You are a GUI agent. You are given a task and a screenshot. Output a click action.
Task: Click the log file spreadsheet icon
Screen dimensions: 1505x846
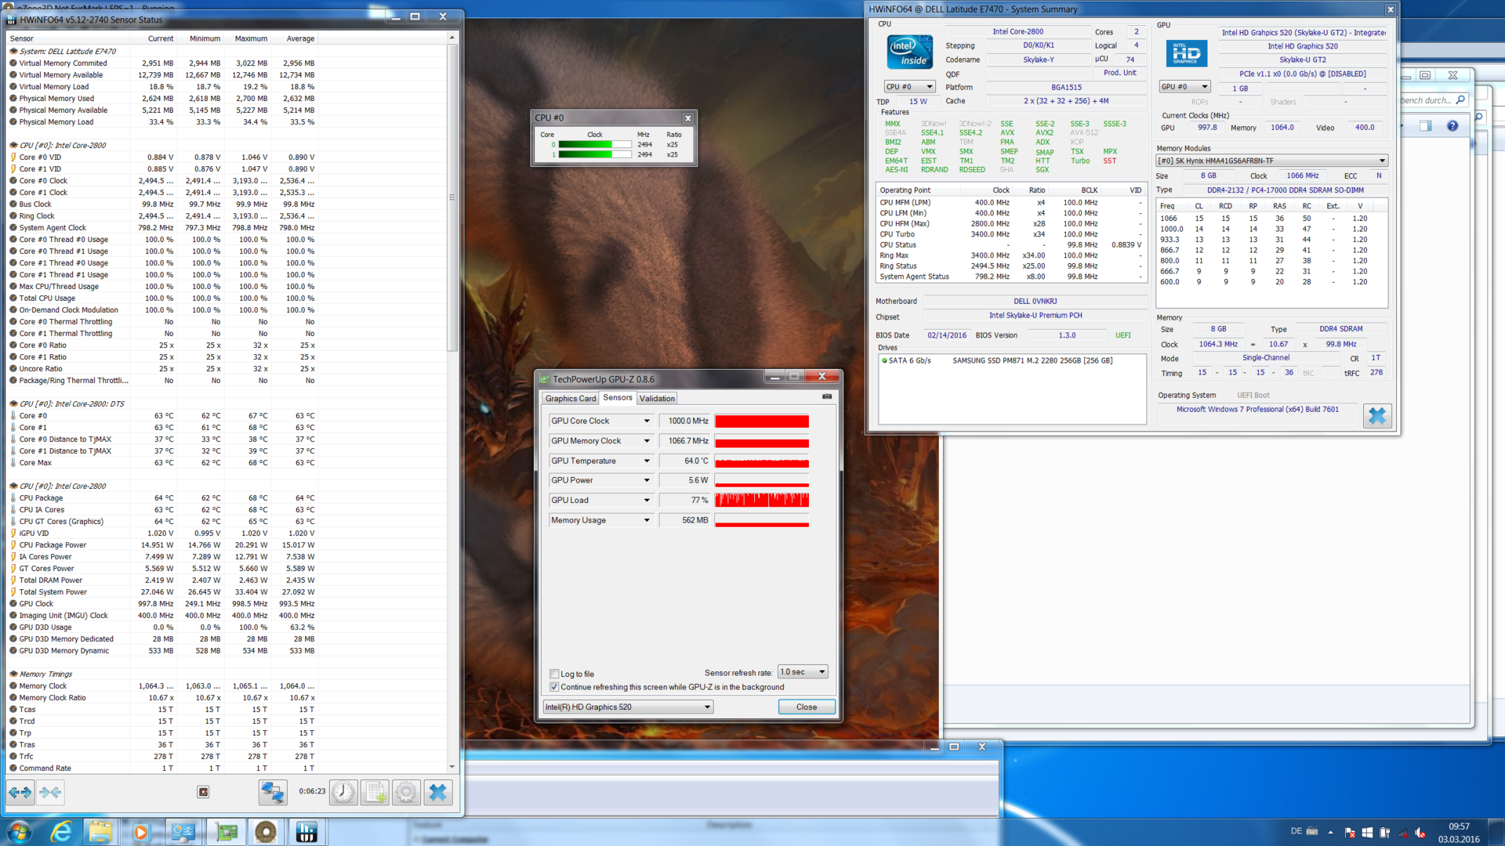[x=375, y=793]
